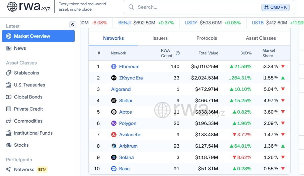Click the Commodities factory icon
Screen dimensions: 304x176
pos(9,121)
